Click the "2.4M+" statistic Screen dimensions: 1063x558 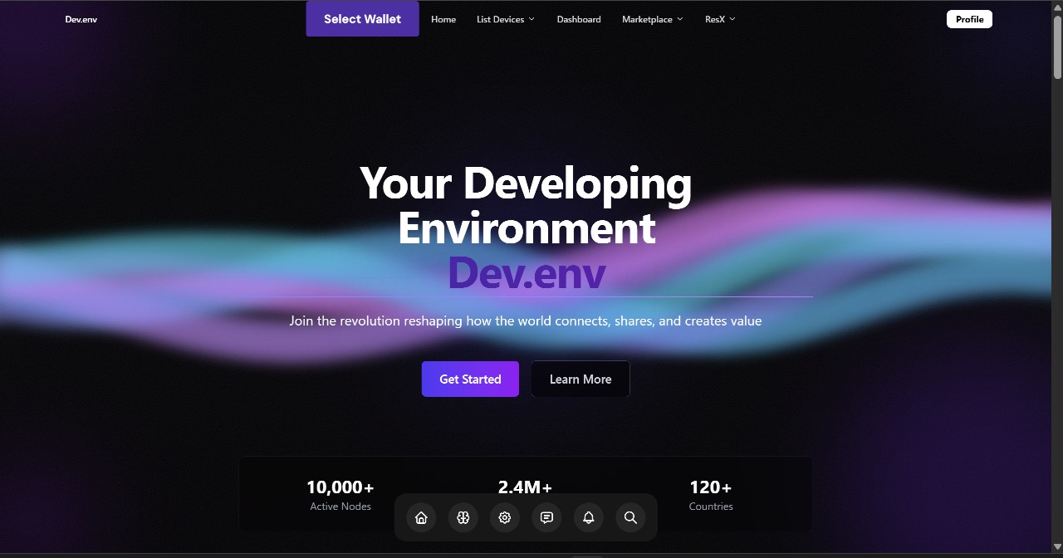coord(525,487)
